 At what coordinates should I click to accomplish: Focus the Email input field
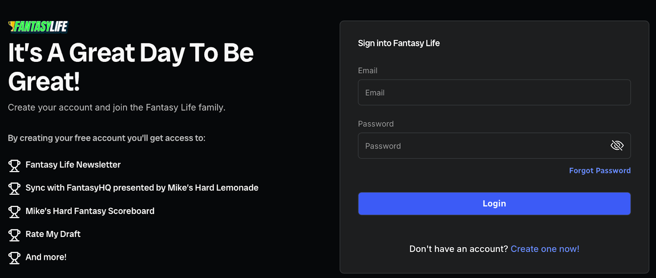(x=494, y=93)
